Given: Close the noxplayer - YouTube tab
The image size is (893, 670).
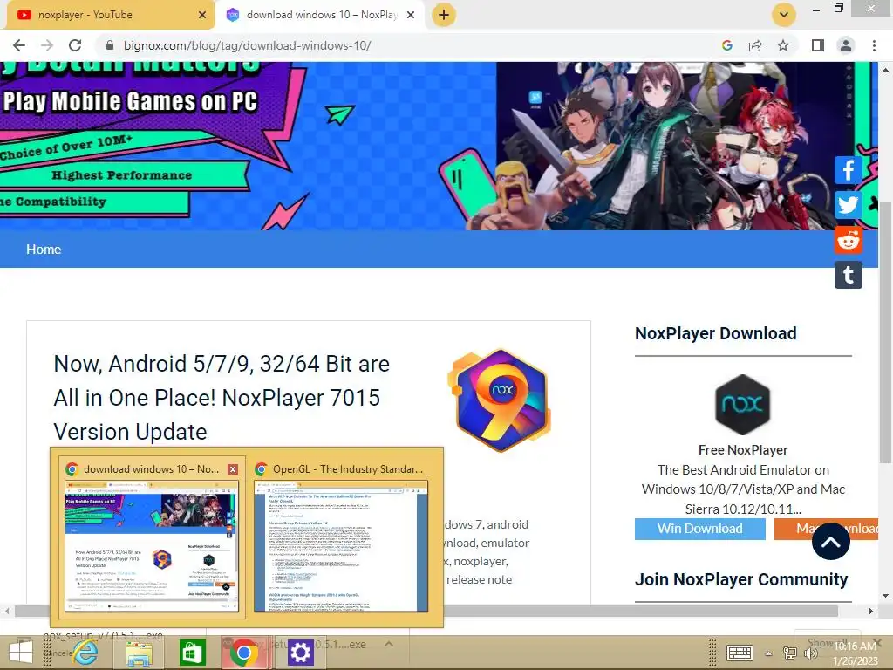Looking at the screenshot, I should coord(202,15).
